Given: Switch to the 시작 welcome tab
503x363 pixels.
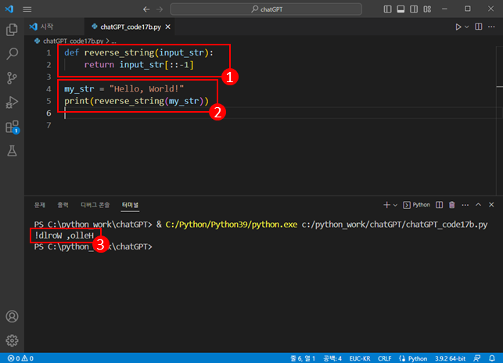Looking at the screenshot, I should (55, 27).
